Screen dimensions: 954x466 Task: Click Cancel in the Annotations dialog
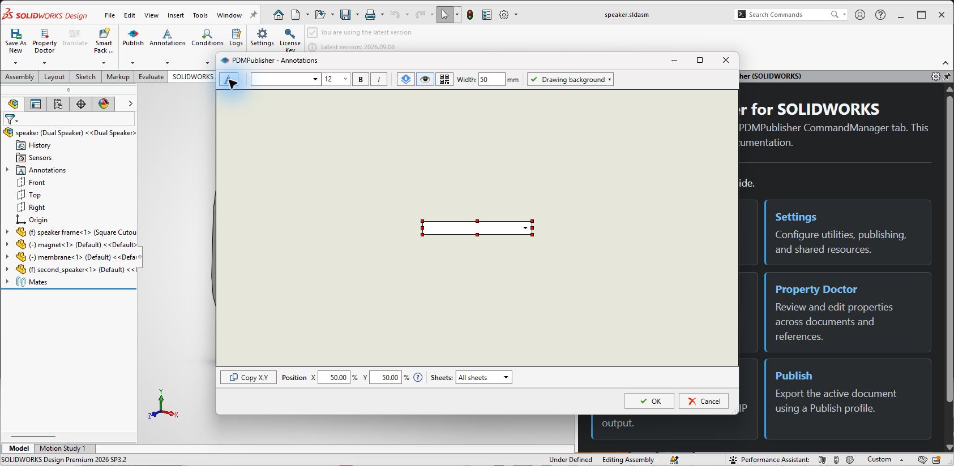click(x=704, y=401)
